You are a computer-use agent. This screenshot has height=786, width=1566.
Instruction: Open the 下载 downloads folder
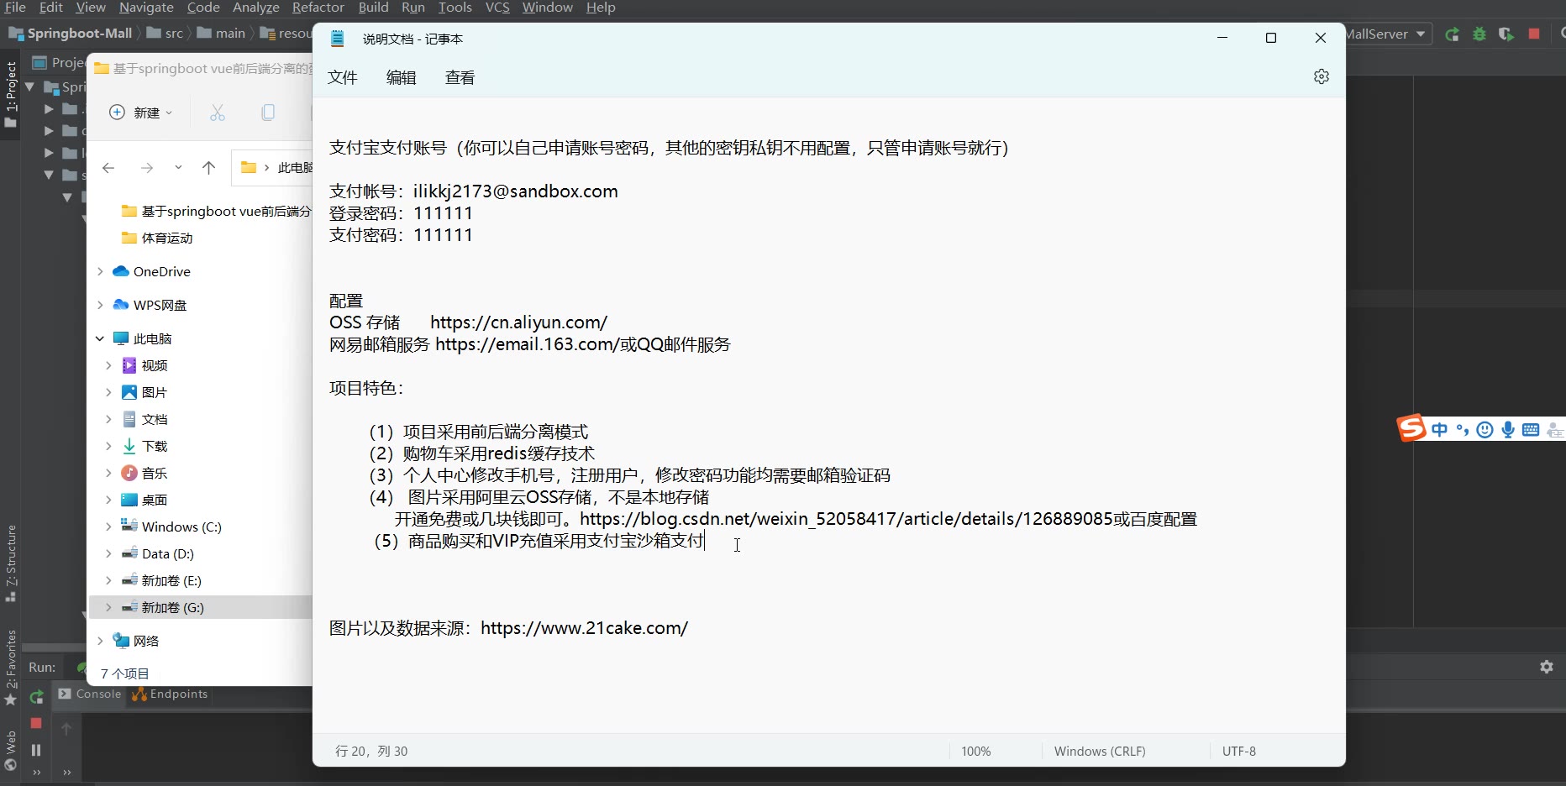pos(155,446)
